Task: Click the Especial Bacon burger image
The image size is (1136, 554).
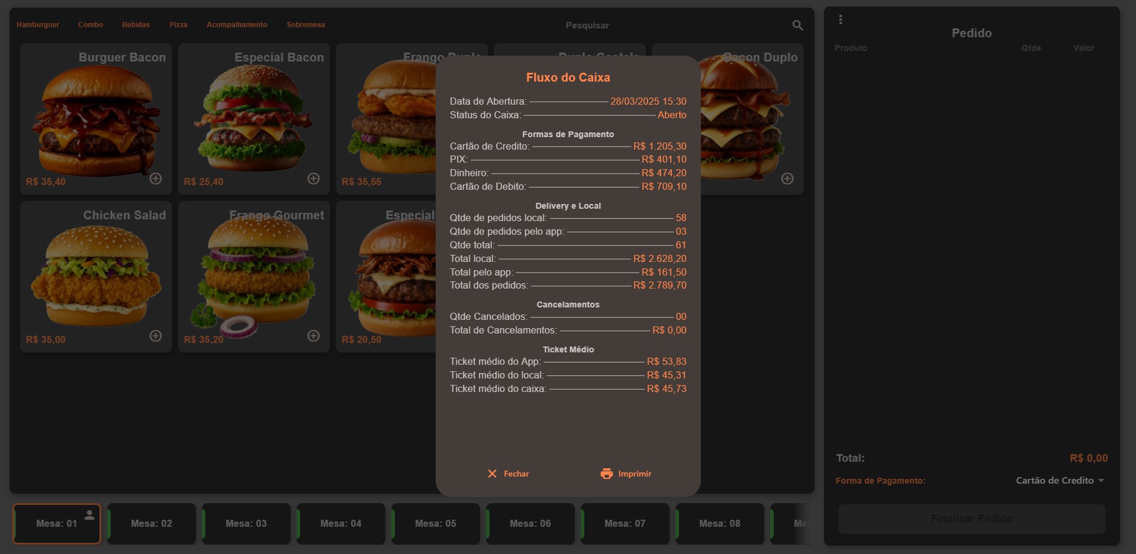Action: (x=253, y=118)
